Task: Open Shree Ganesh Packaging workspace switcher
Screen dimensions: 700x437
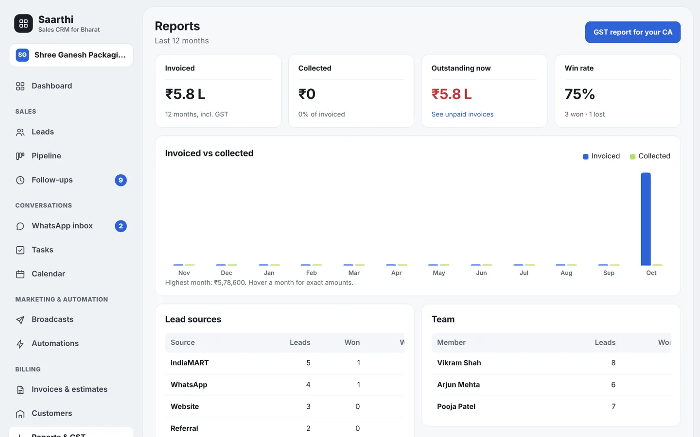Action: [x=71, y=55]
